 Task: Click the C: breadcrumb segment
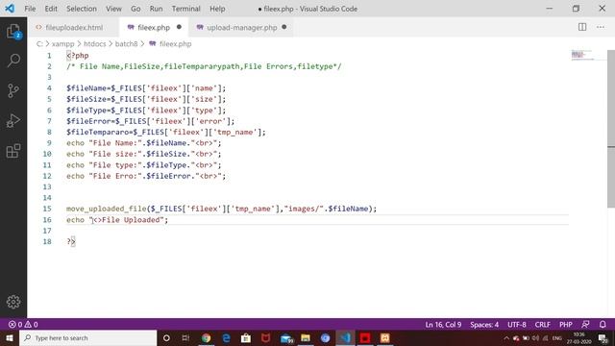click(x=39, y=44)
